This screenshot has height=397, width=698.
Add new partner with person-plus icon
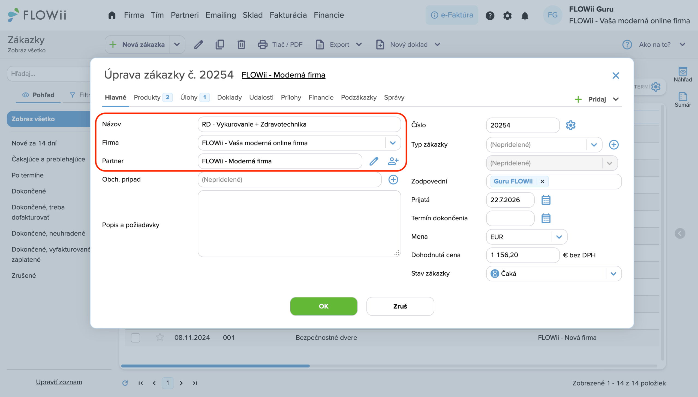click(x=393, y=161)
